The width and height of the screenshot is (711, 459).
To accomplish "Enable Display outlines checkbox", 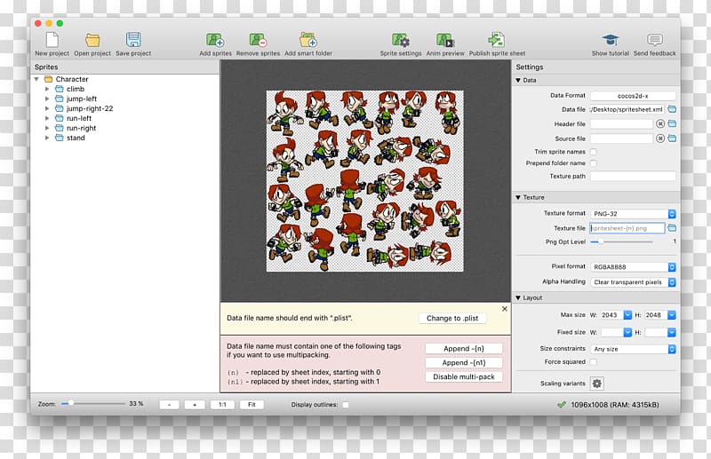I will [346, 405].
